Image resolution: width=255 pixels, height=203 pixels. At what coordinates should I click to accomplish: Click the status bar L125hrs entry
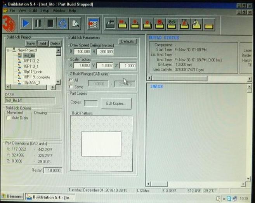click(x=143, y=191)
